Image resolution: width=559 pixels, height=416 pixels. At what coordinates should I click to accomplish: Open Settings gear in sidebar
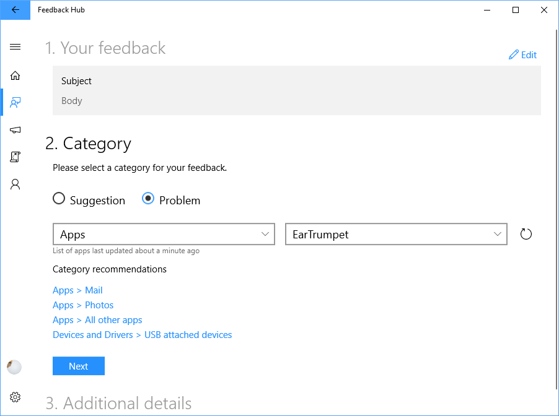tap(15, 397)
